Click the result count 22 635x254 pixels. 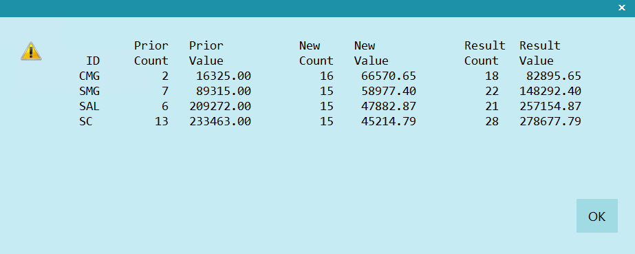point(492,91)
